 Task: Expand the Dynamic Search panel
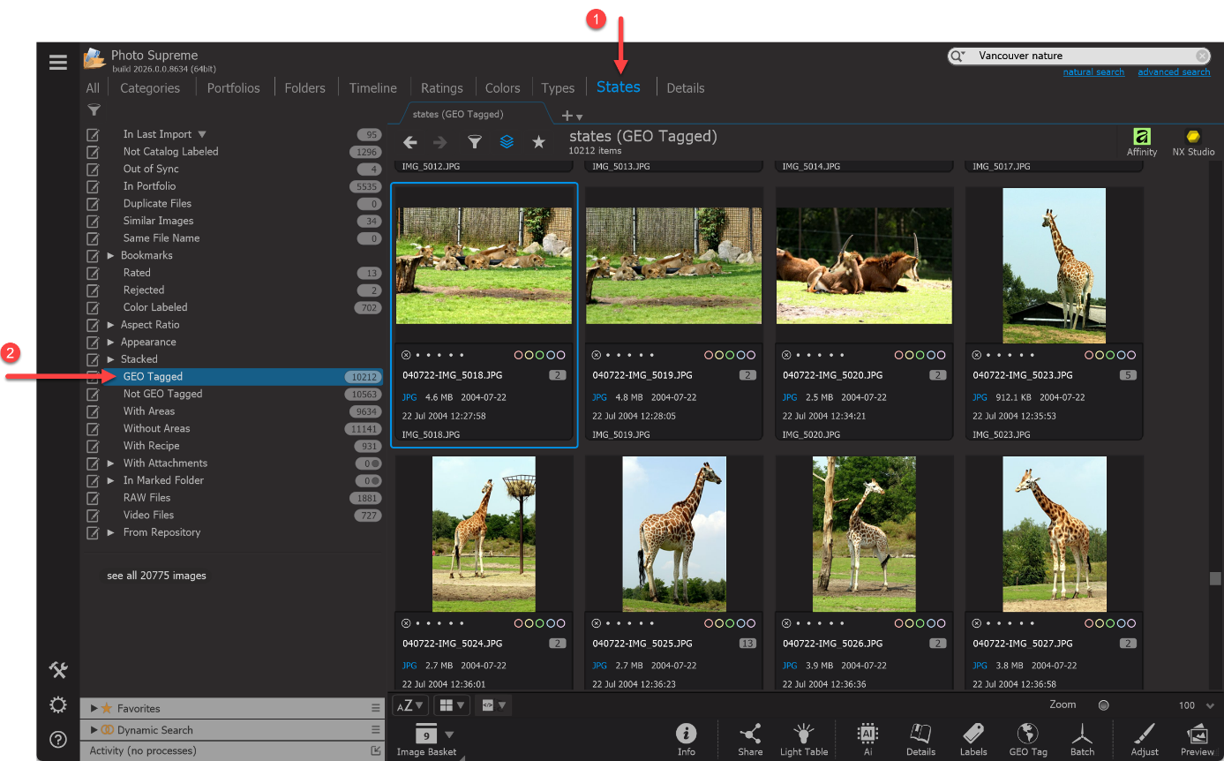point(94,730)
